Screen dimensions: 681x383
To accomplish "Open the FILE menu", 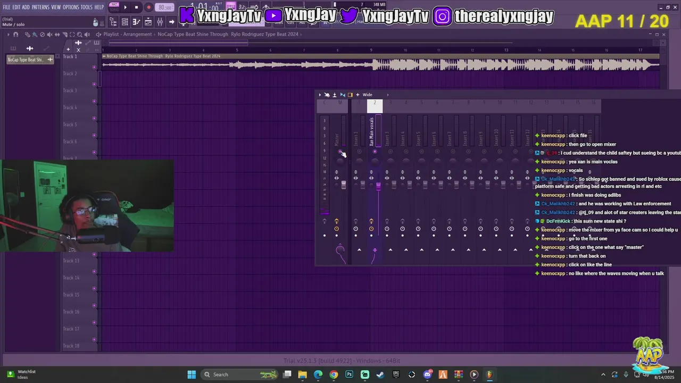I will pyautogui.click(x=7, y=7).
